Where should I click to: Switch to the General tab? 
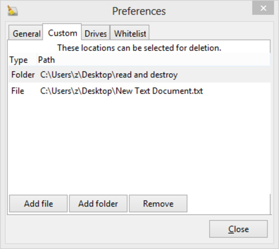(26, 34)
